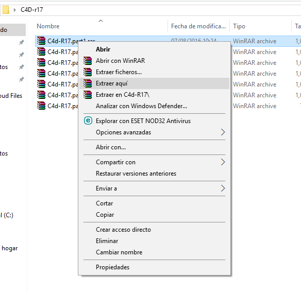Click the WinRAR icon beside Extraer aquí

point(88,83)
